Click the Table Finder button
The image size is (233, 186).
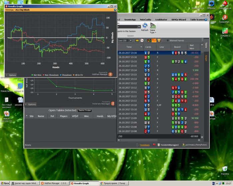(85, 110)
